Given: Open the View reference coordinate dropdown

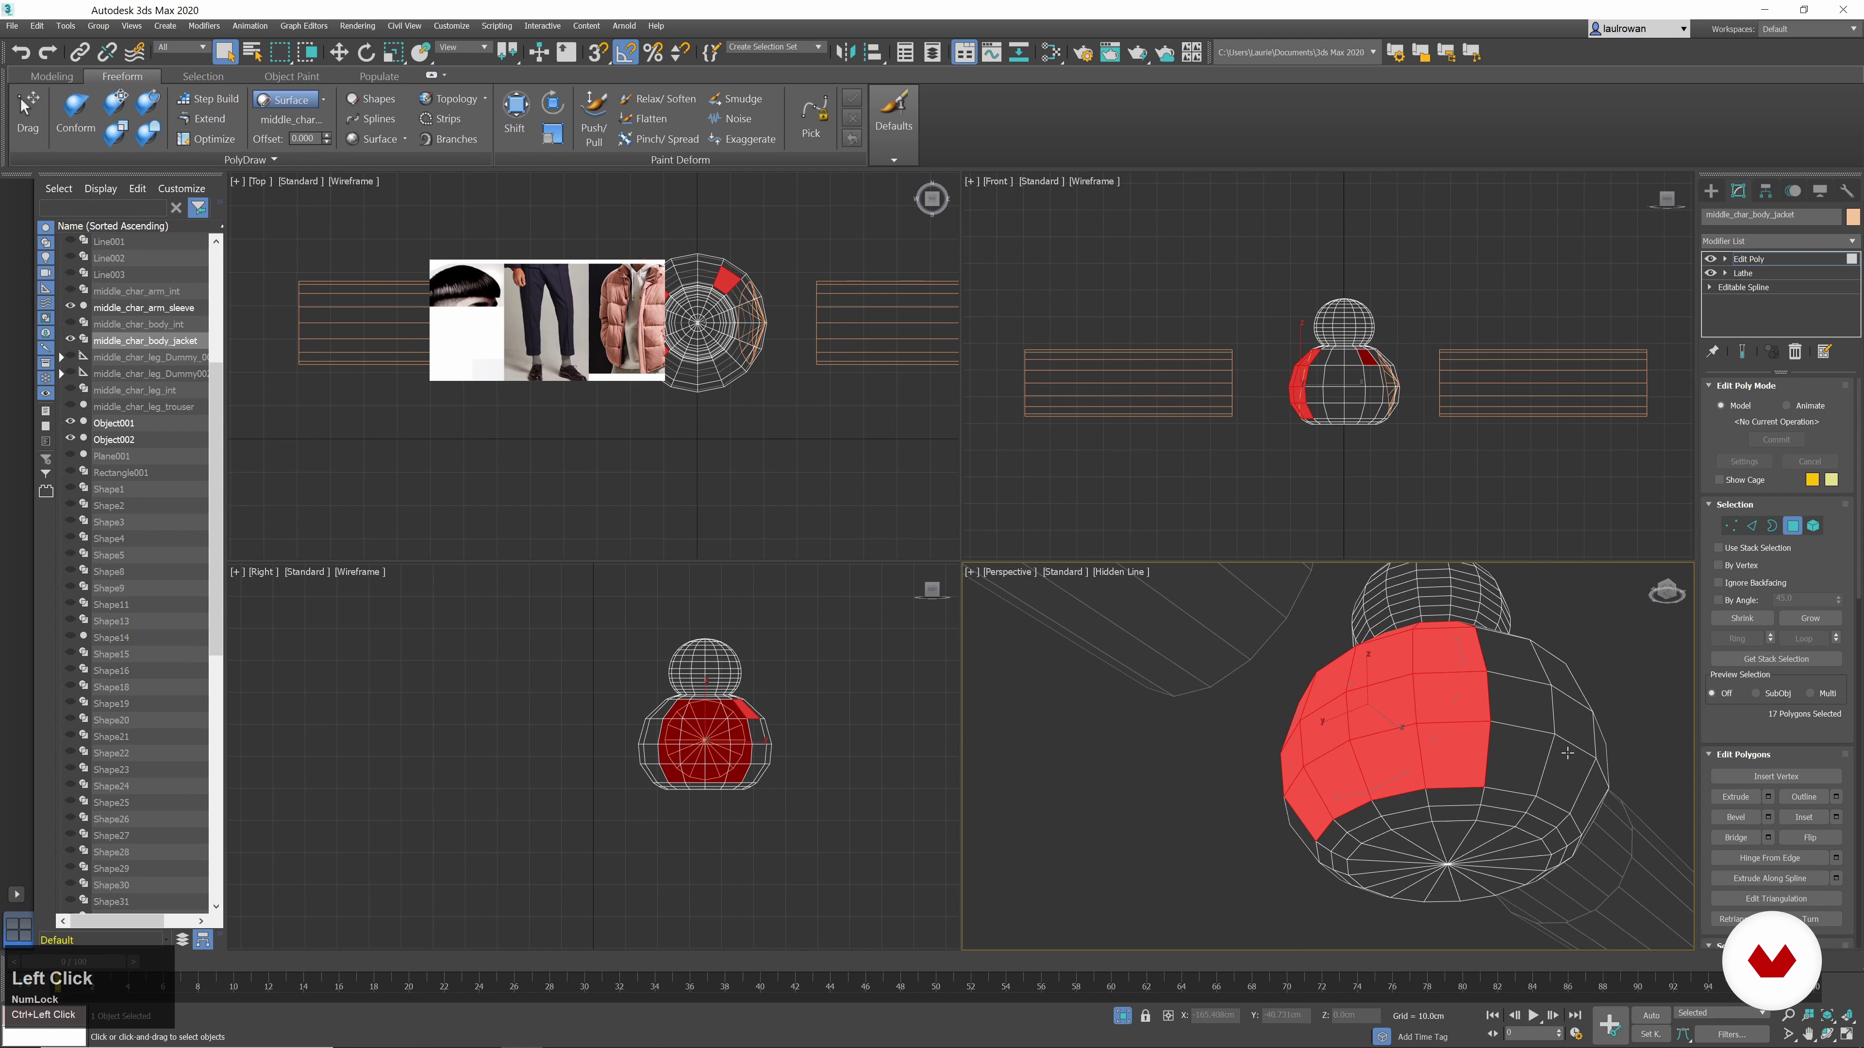Looking at the screenshot, I should coord(463,47).
